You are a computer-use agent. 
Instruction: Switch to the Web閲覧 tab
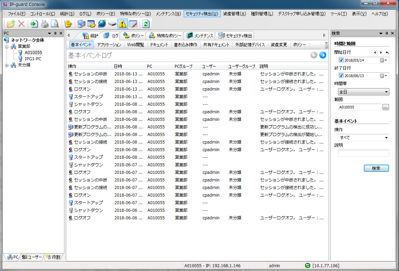click(136, 45)
